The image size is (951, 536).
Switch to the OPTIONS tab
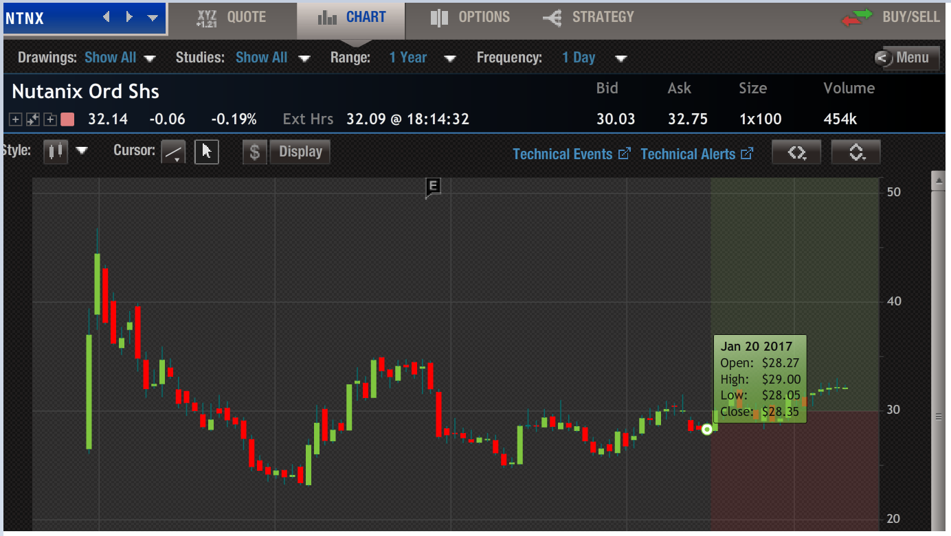point(470,18)
